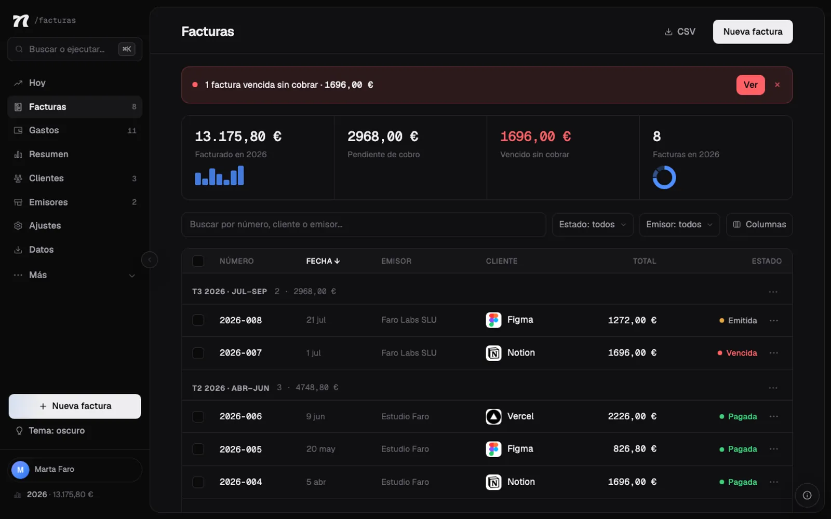
Task: Click the top-right Nueva factura button
Action: tap(753, 32)
